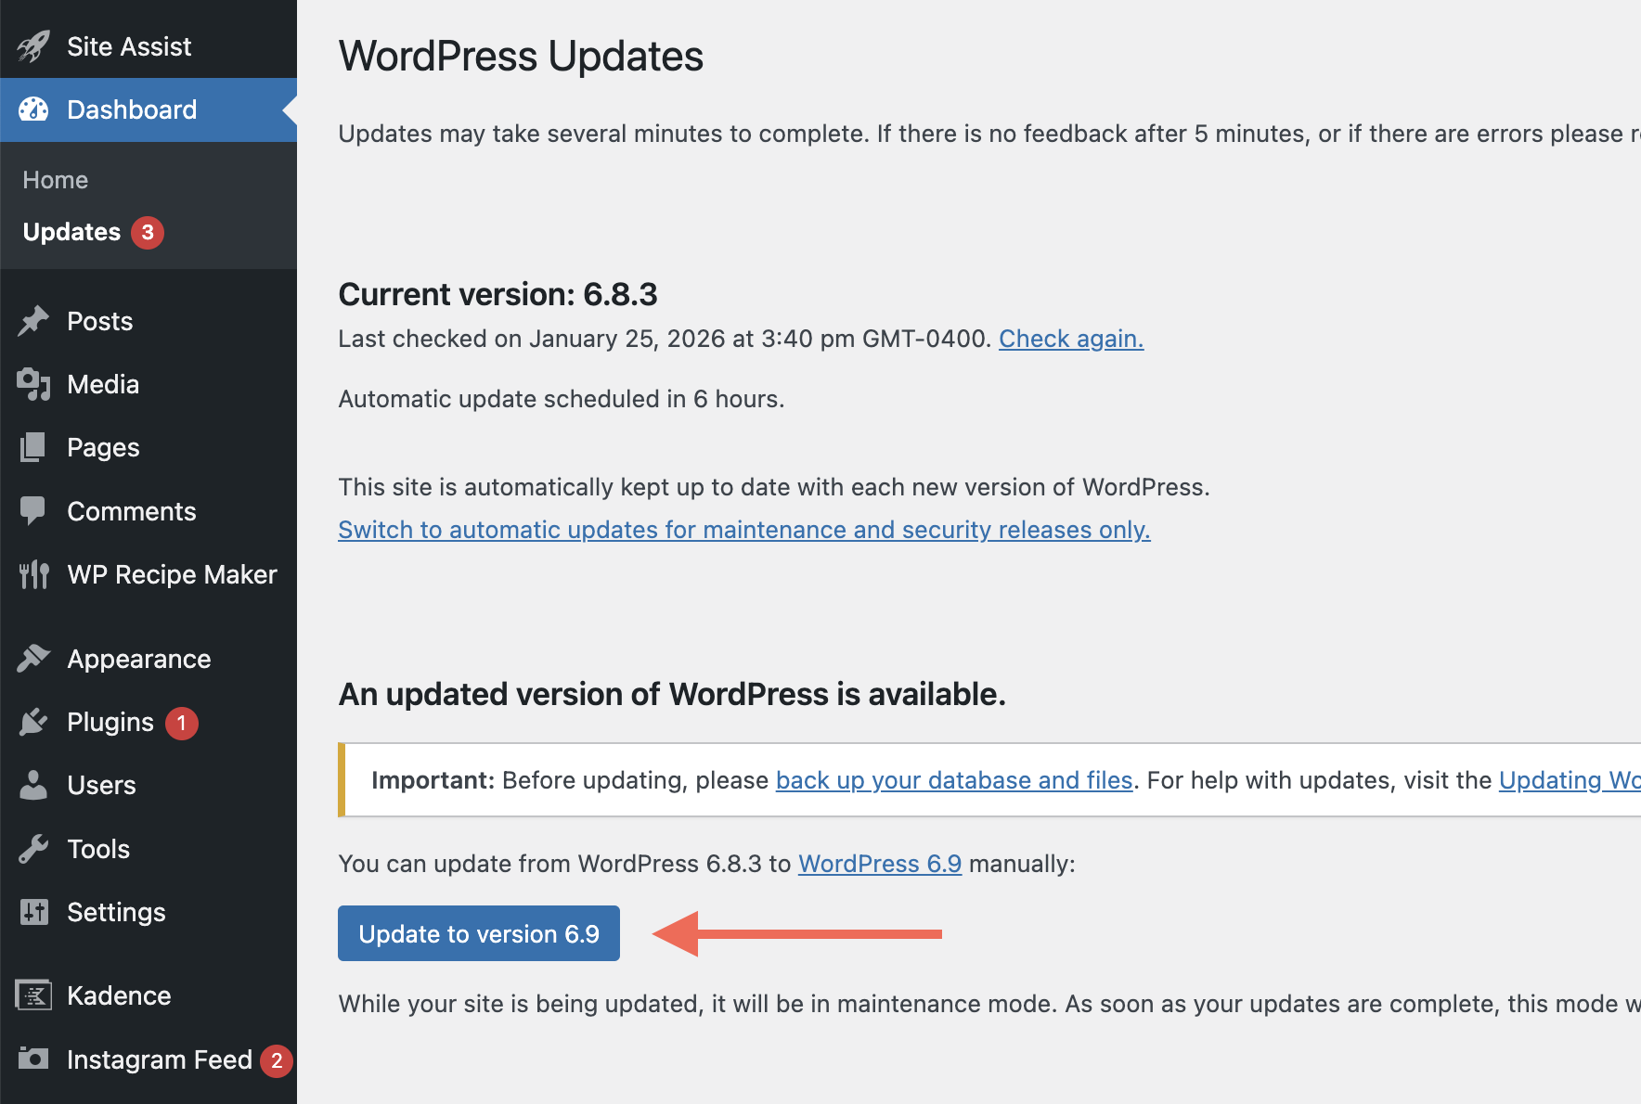
Task: Open the Updating WordPress help link
Action: 1570,780
